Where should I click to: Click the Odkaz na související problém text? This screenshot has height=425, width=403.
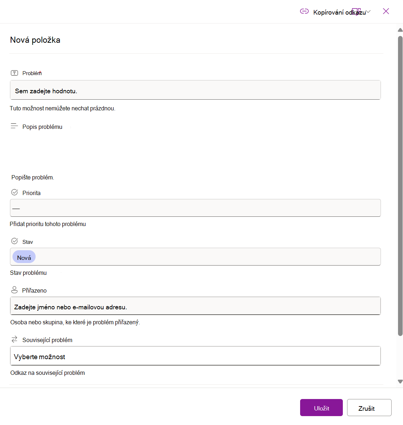(x=47, y=373)
